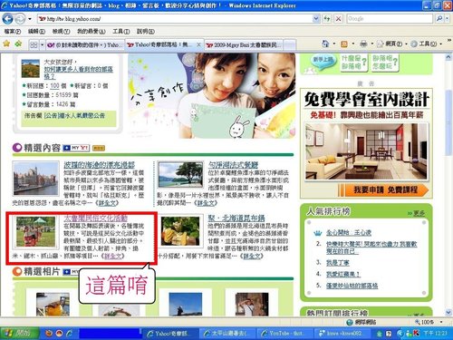
Task: Open 詳全文 link of the hotpot article
Action: coord(252,256)
